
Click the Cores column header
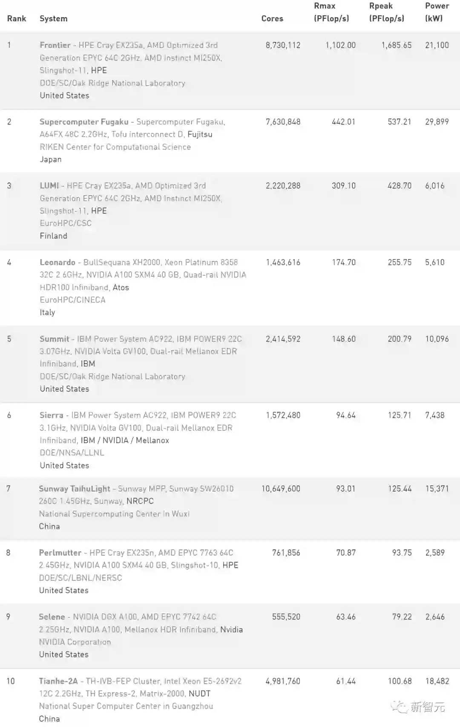(x=272, y=19)
